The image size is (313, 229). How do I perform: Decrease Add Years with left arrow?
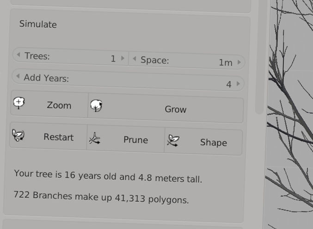pyautogui.click(x=18, y=76)
